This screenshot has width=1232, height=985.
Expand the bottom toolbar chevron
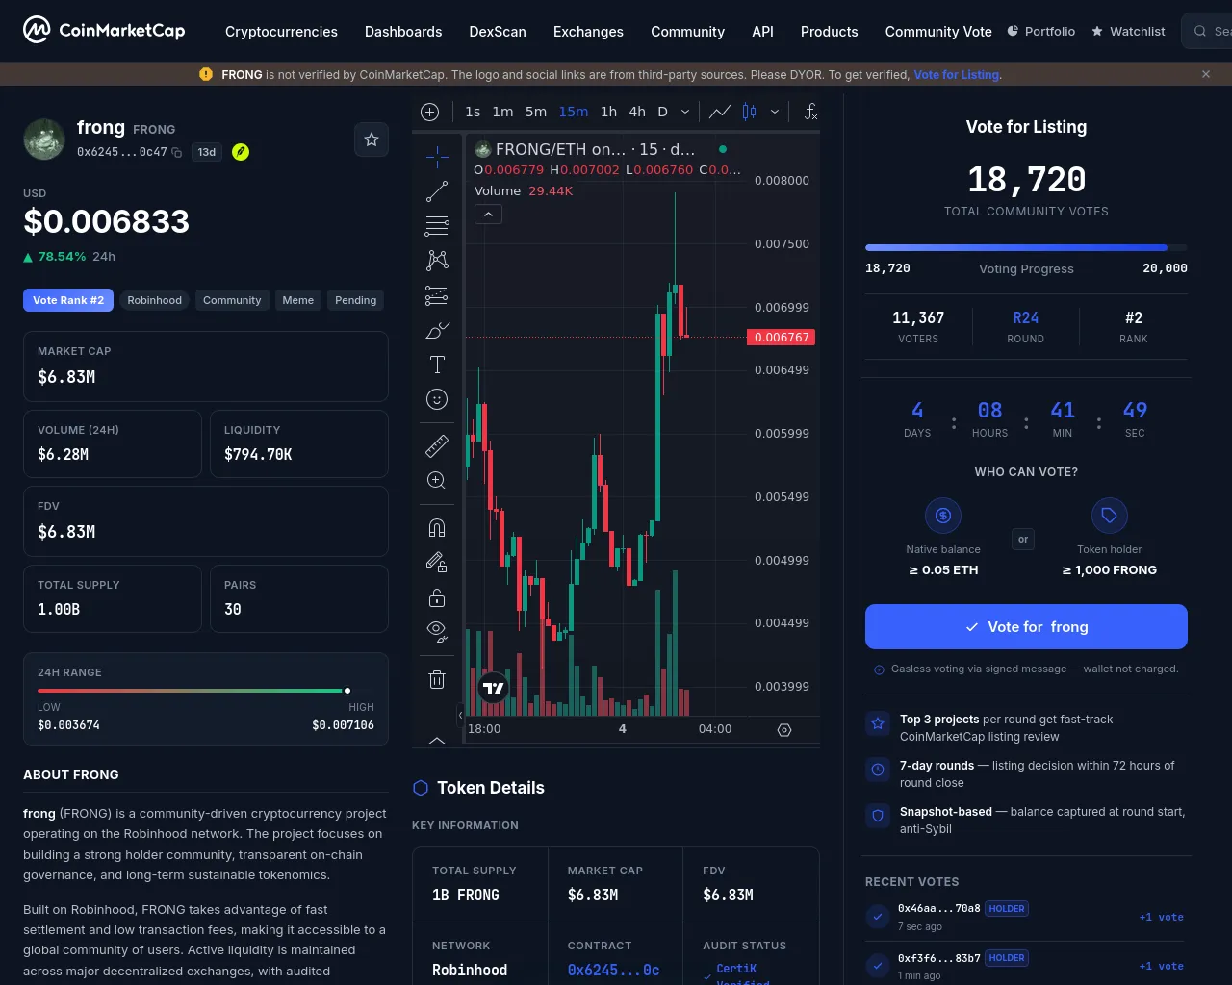click(x=437, y=740)
